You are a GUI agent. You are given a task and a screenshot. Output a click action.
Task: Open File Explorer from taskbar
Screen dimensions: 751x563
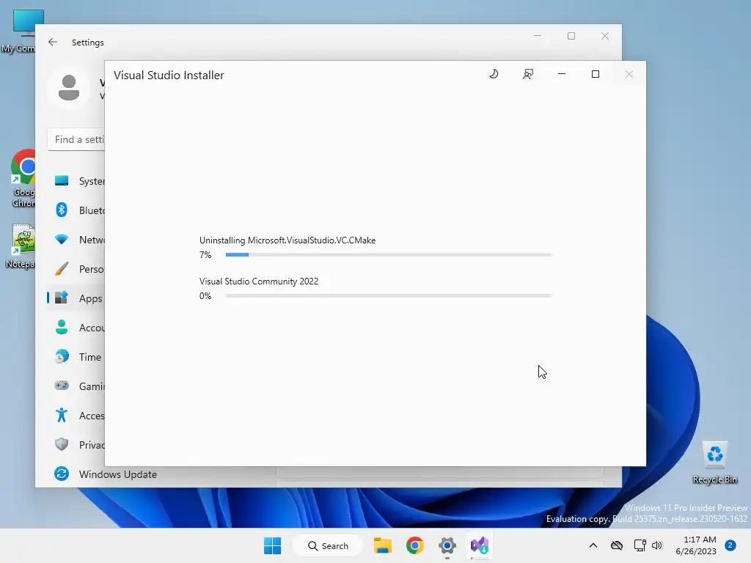pyautogui.click(x=383, y=545)
